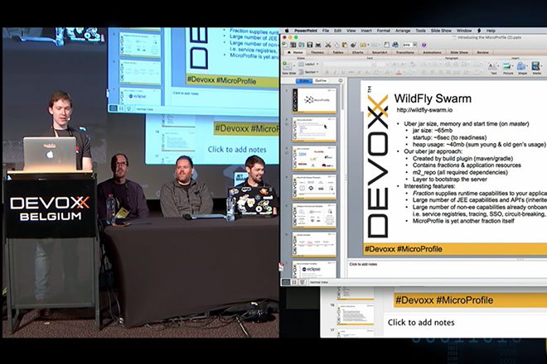
Task: Expand the New Slide arrow
Action: point(294,65)
